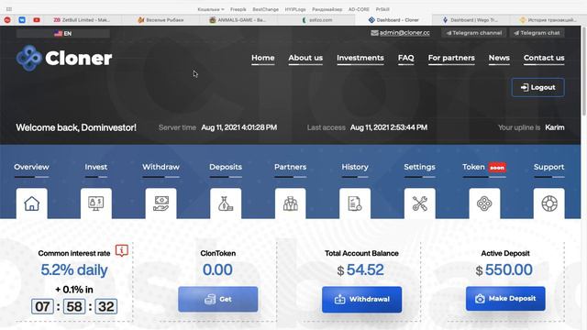Open the Support lifebuoy icon
Image resolution: width=587 pixels, height=330 pixels.
coord(549,203)
